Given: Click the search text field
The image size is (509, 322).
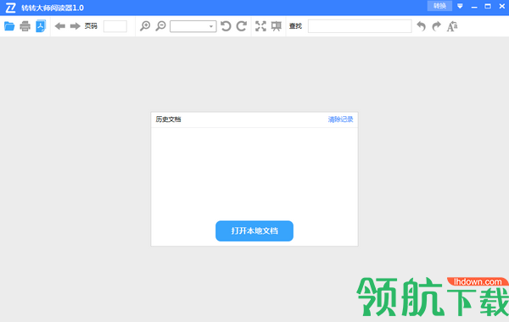Looking at the screenshot, I should click(360, 26).
